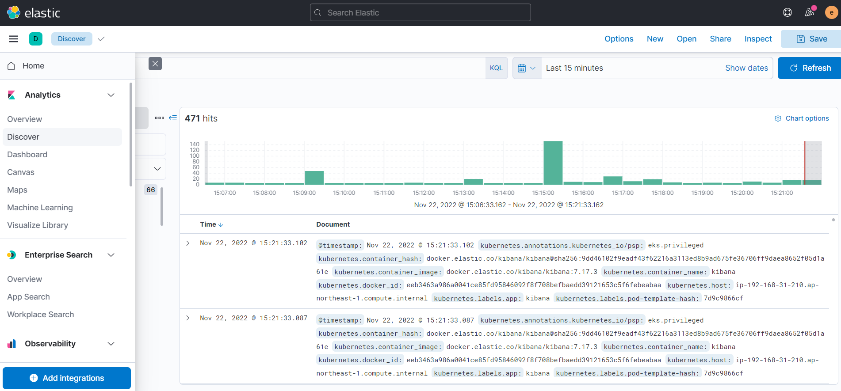Screen dimensions: 841x391
Task: Click the 66 fields count badge
Action: point(151,190)
